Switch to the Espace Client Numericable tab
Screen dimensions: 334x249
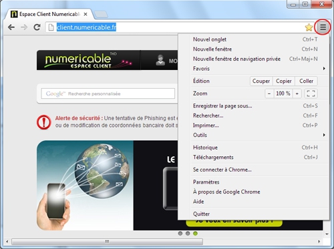point(49,14)
